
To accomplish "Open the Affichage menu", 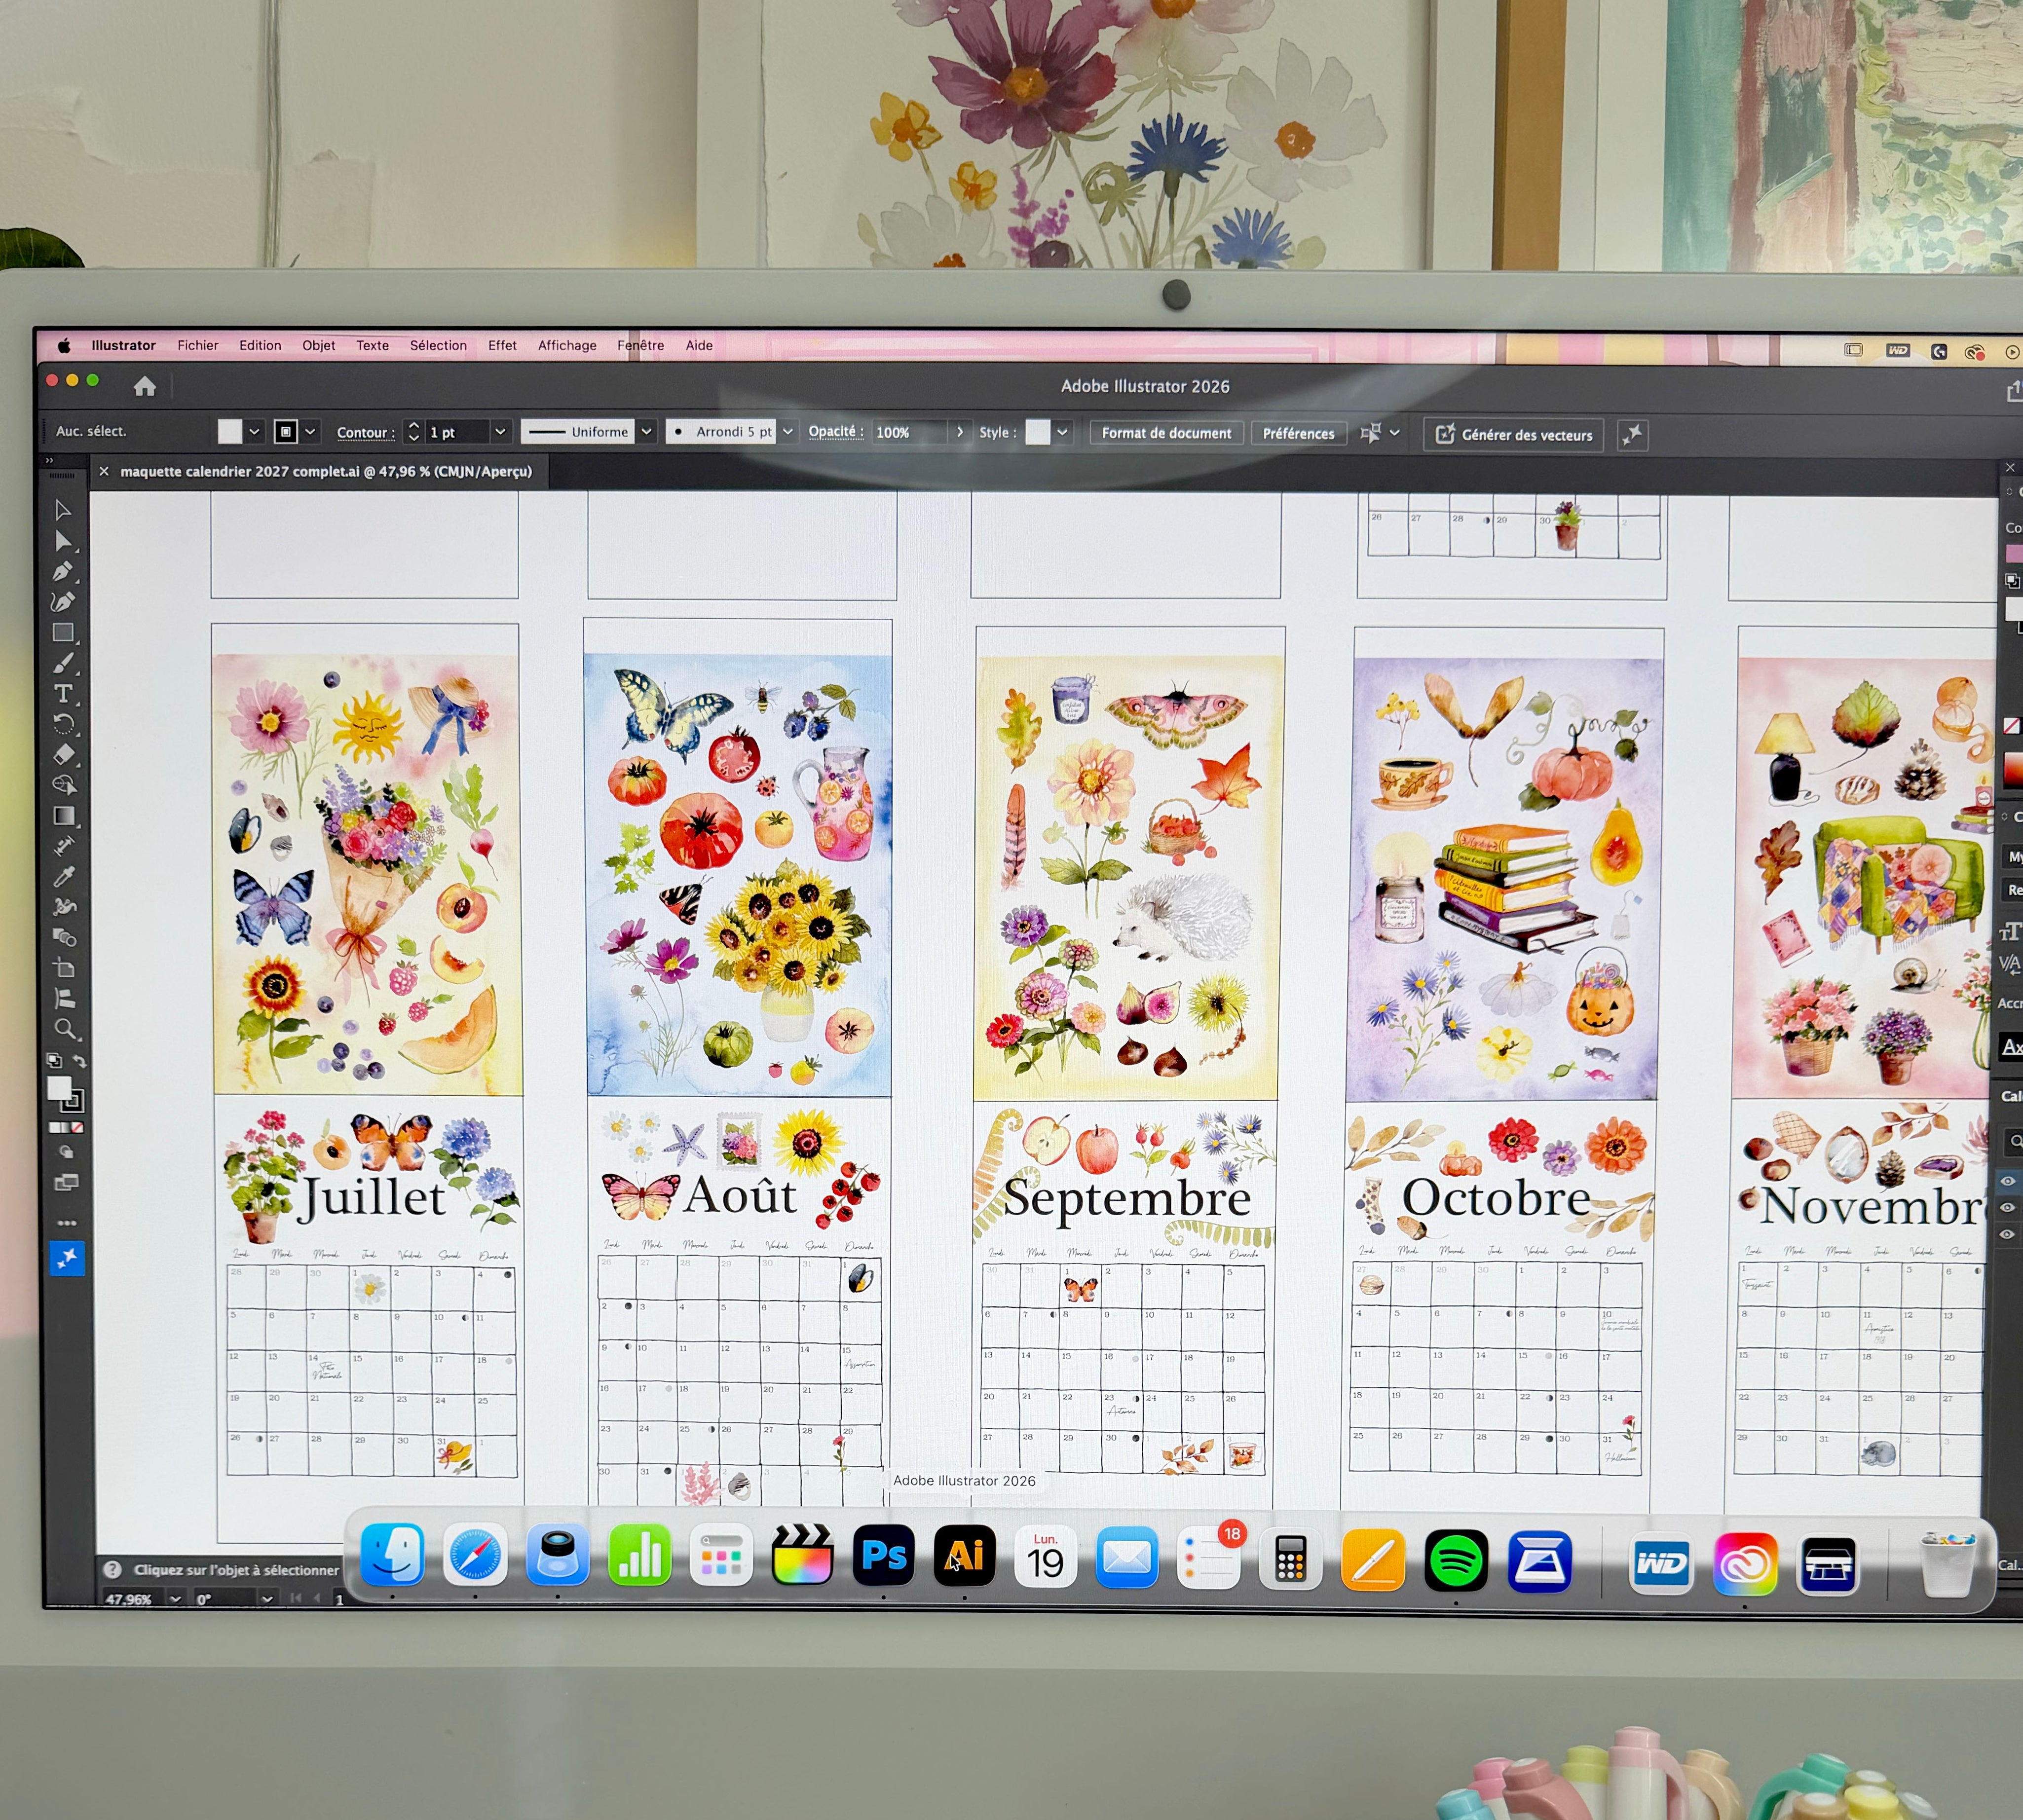I will coord(567,345).
